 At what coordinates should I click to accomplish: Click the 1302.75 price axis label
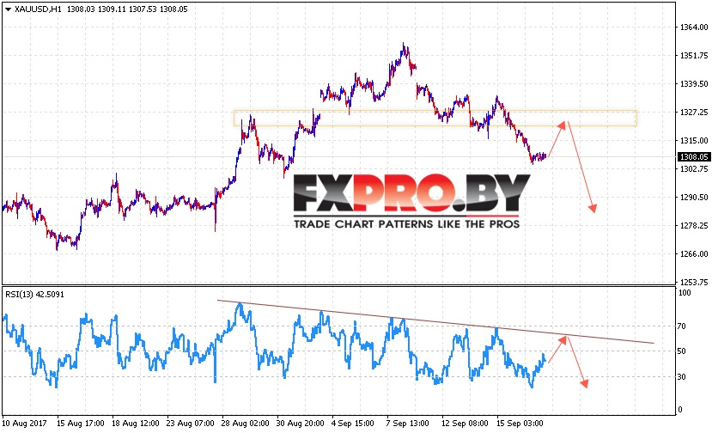(x=694, y=169)
